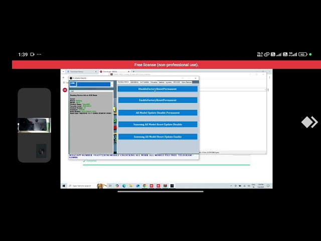Open the notification center icon
The height and width of the screenshot is (241, 321).
click(x=268, y=186)
